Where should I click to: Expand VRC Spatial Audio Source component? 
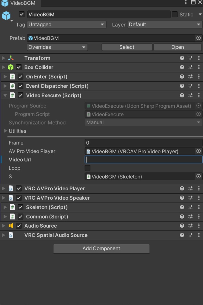click(x=3, y=235)
